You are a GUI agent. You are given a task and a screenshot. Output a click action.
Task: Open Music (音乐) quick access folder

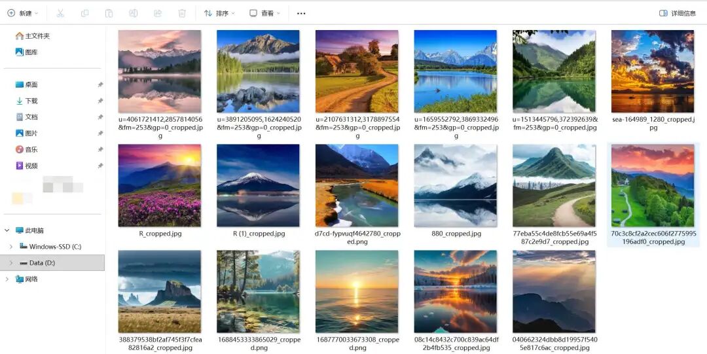click(x=27, y=150)
